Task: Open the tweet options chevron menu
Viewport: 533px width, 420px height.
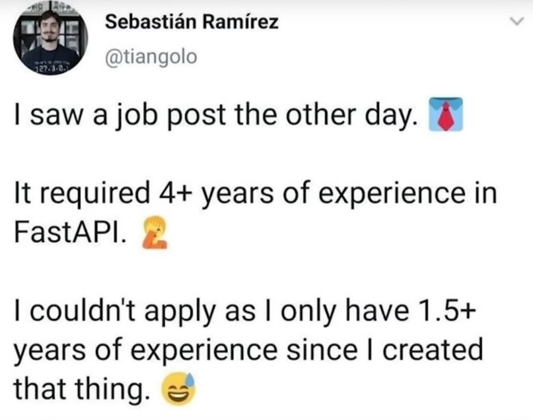Action: pyautogui.click(x=517, y=22)
